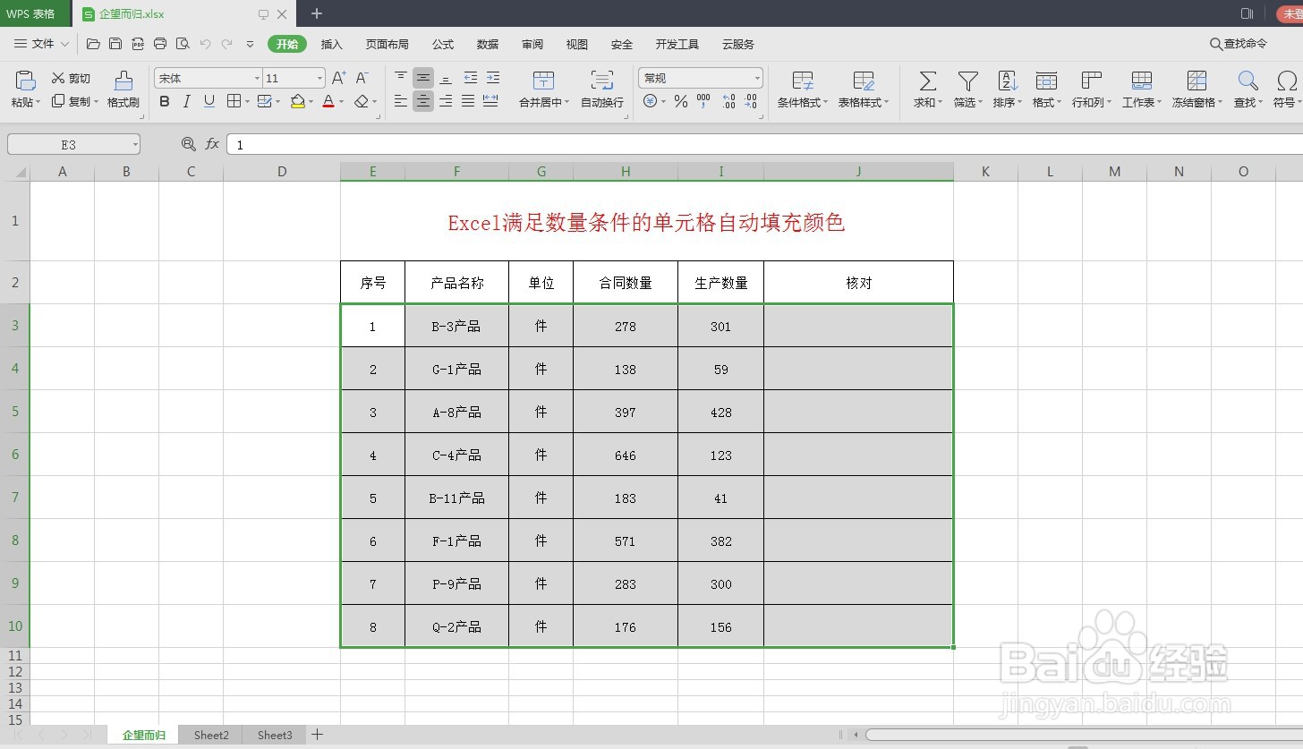Click the Redo arrow icon

point(227,44)
